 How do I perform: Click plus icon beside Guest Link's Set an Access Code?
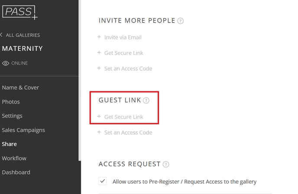(99, 132)
